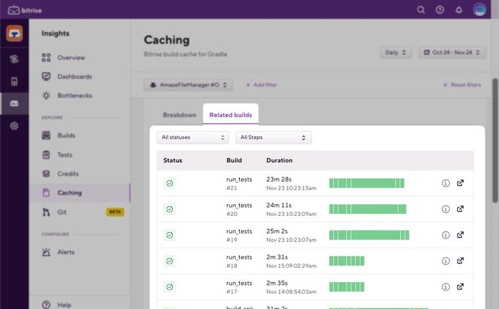Expand the All Steps dropdown
The width and height of the screenshot is (499, 309).
273,137
